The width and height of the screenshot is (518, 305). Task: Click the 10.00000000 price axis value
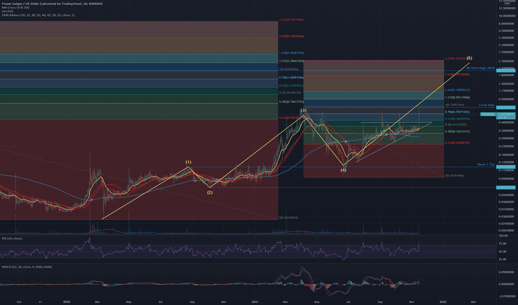pyautogui.click(x=507, y=16)
